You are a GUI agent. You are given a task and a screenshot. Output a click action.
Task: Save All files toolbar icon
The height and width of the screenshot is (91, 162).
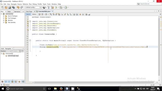(13, 7)
